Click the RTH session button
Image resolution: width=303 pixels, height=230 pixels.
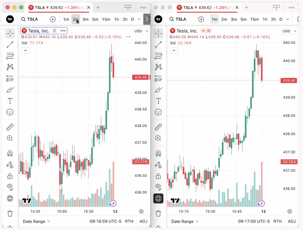pyautogui.click(x=129, y=221)
